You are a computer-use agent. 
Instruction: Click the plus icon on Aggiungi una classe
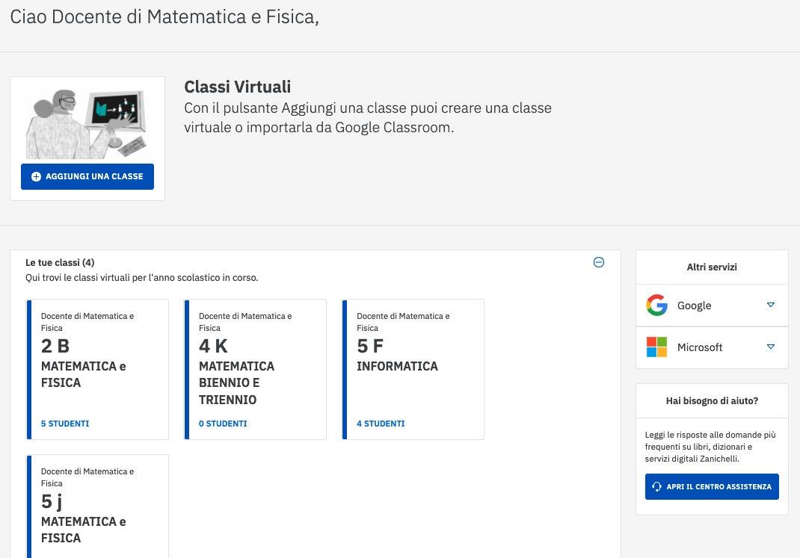point(37,177)
